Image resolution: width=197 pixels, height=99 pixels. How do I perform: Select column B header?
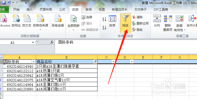click(x=67, y=57)
